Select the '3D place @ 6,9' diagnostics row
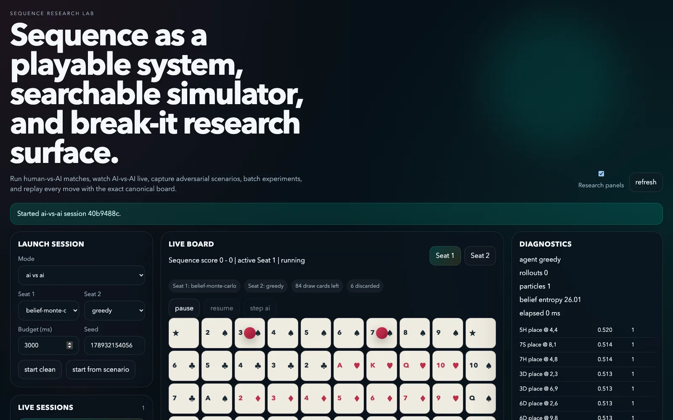673x420 pixels. click(x=587, y=389)
